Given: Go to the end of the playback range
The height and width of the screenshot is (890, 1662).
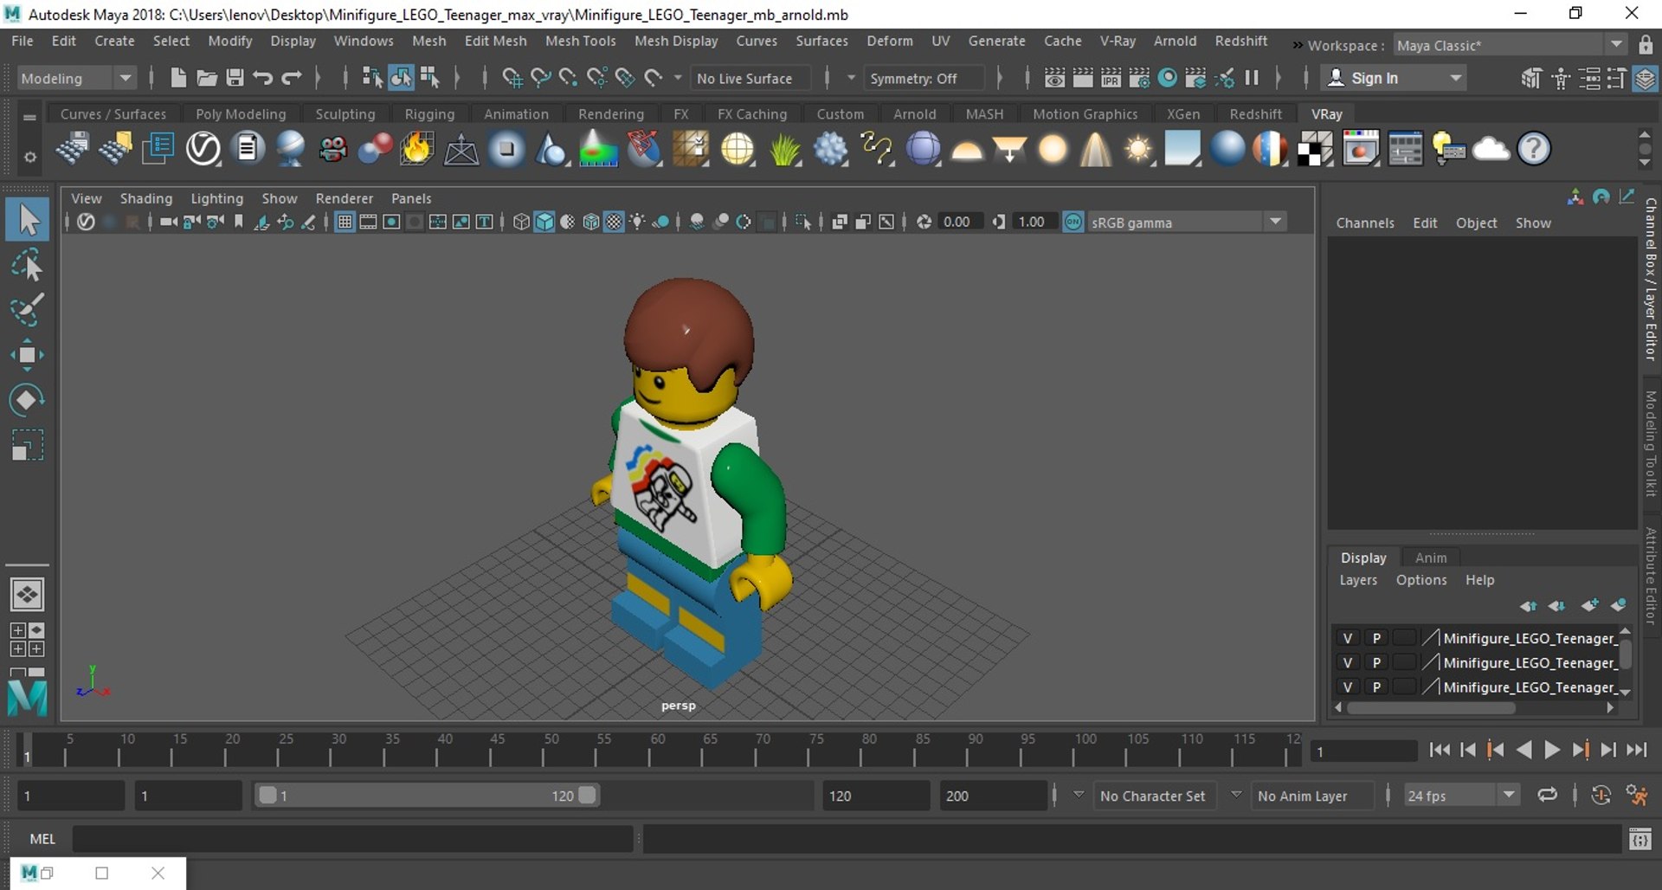Looking at the screenshot, I should click(x=1636, y=751).
